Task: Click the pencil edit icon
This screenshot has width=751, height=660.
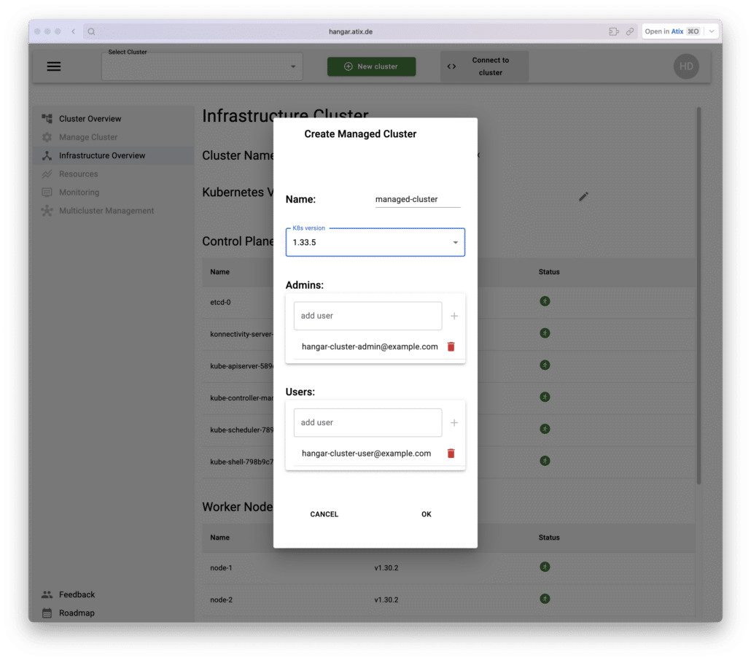Action: pos(583,196)
